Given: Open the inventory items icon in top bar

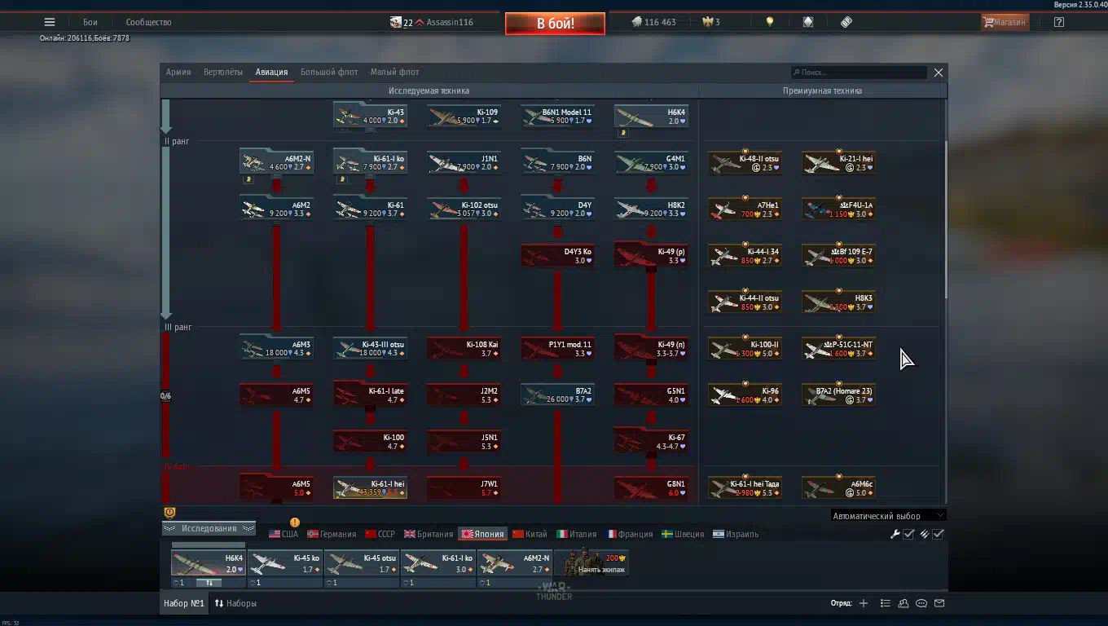Looking at the screenshot, I should (x=807, y=22).
